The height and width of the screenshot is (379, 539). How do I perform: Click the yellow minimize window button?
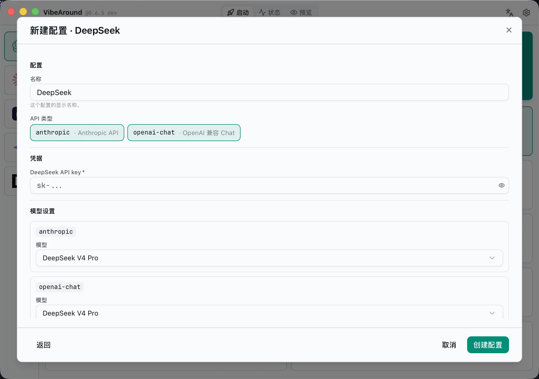pos(23,12)
